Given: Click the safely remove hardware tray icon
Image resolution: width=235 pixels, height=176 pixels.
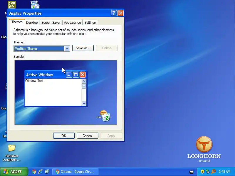Looking at the screenshot, I should click(x=208, y=172).
